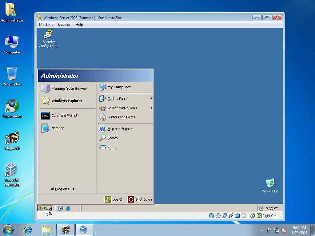Open My Computer in the Start menu
This screenshot has height=236, width=315.
[126, 87]
